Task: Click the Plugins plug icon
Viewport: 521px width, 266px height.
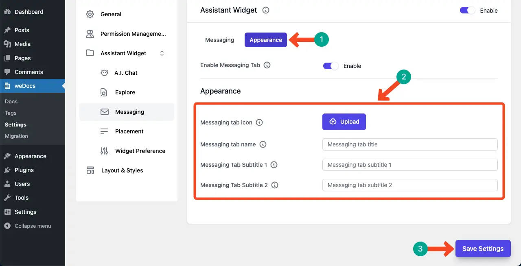Action: [7, 170]
